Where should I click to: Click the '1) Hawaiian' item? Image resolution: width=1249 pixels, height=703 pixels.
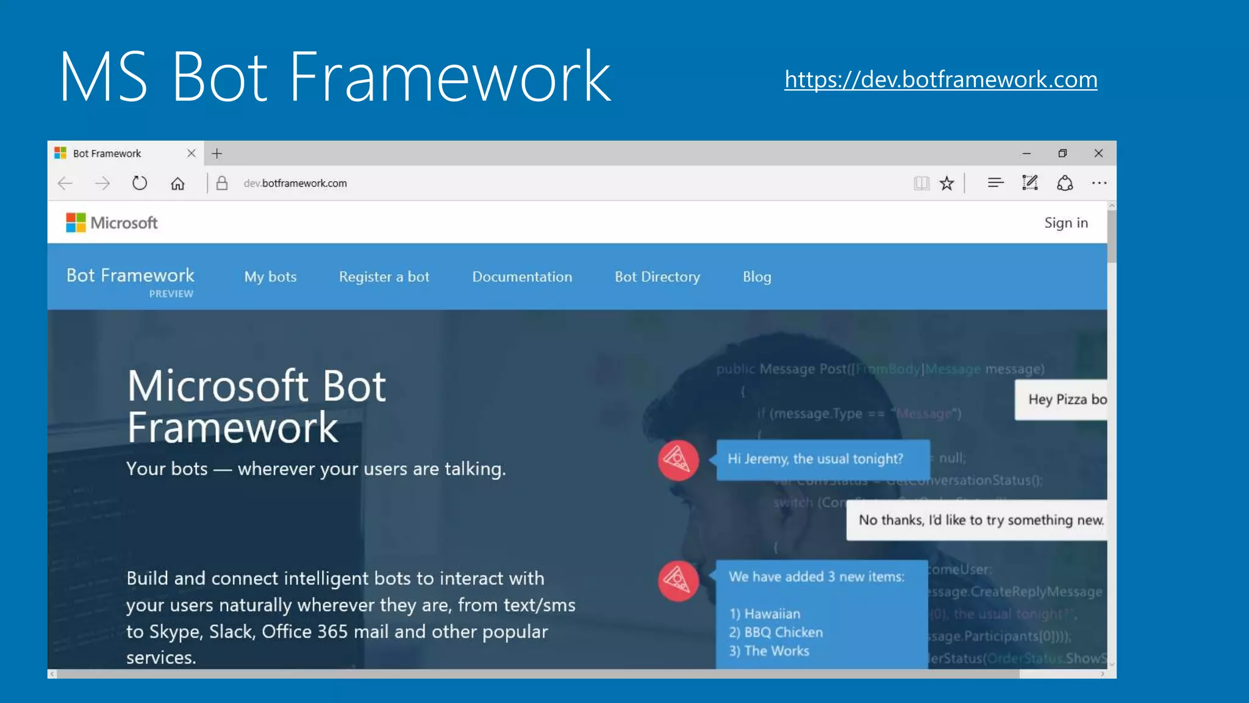[765, 614]
